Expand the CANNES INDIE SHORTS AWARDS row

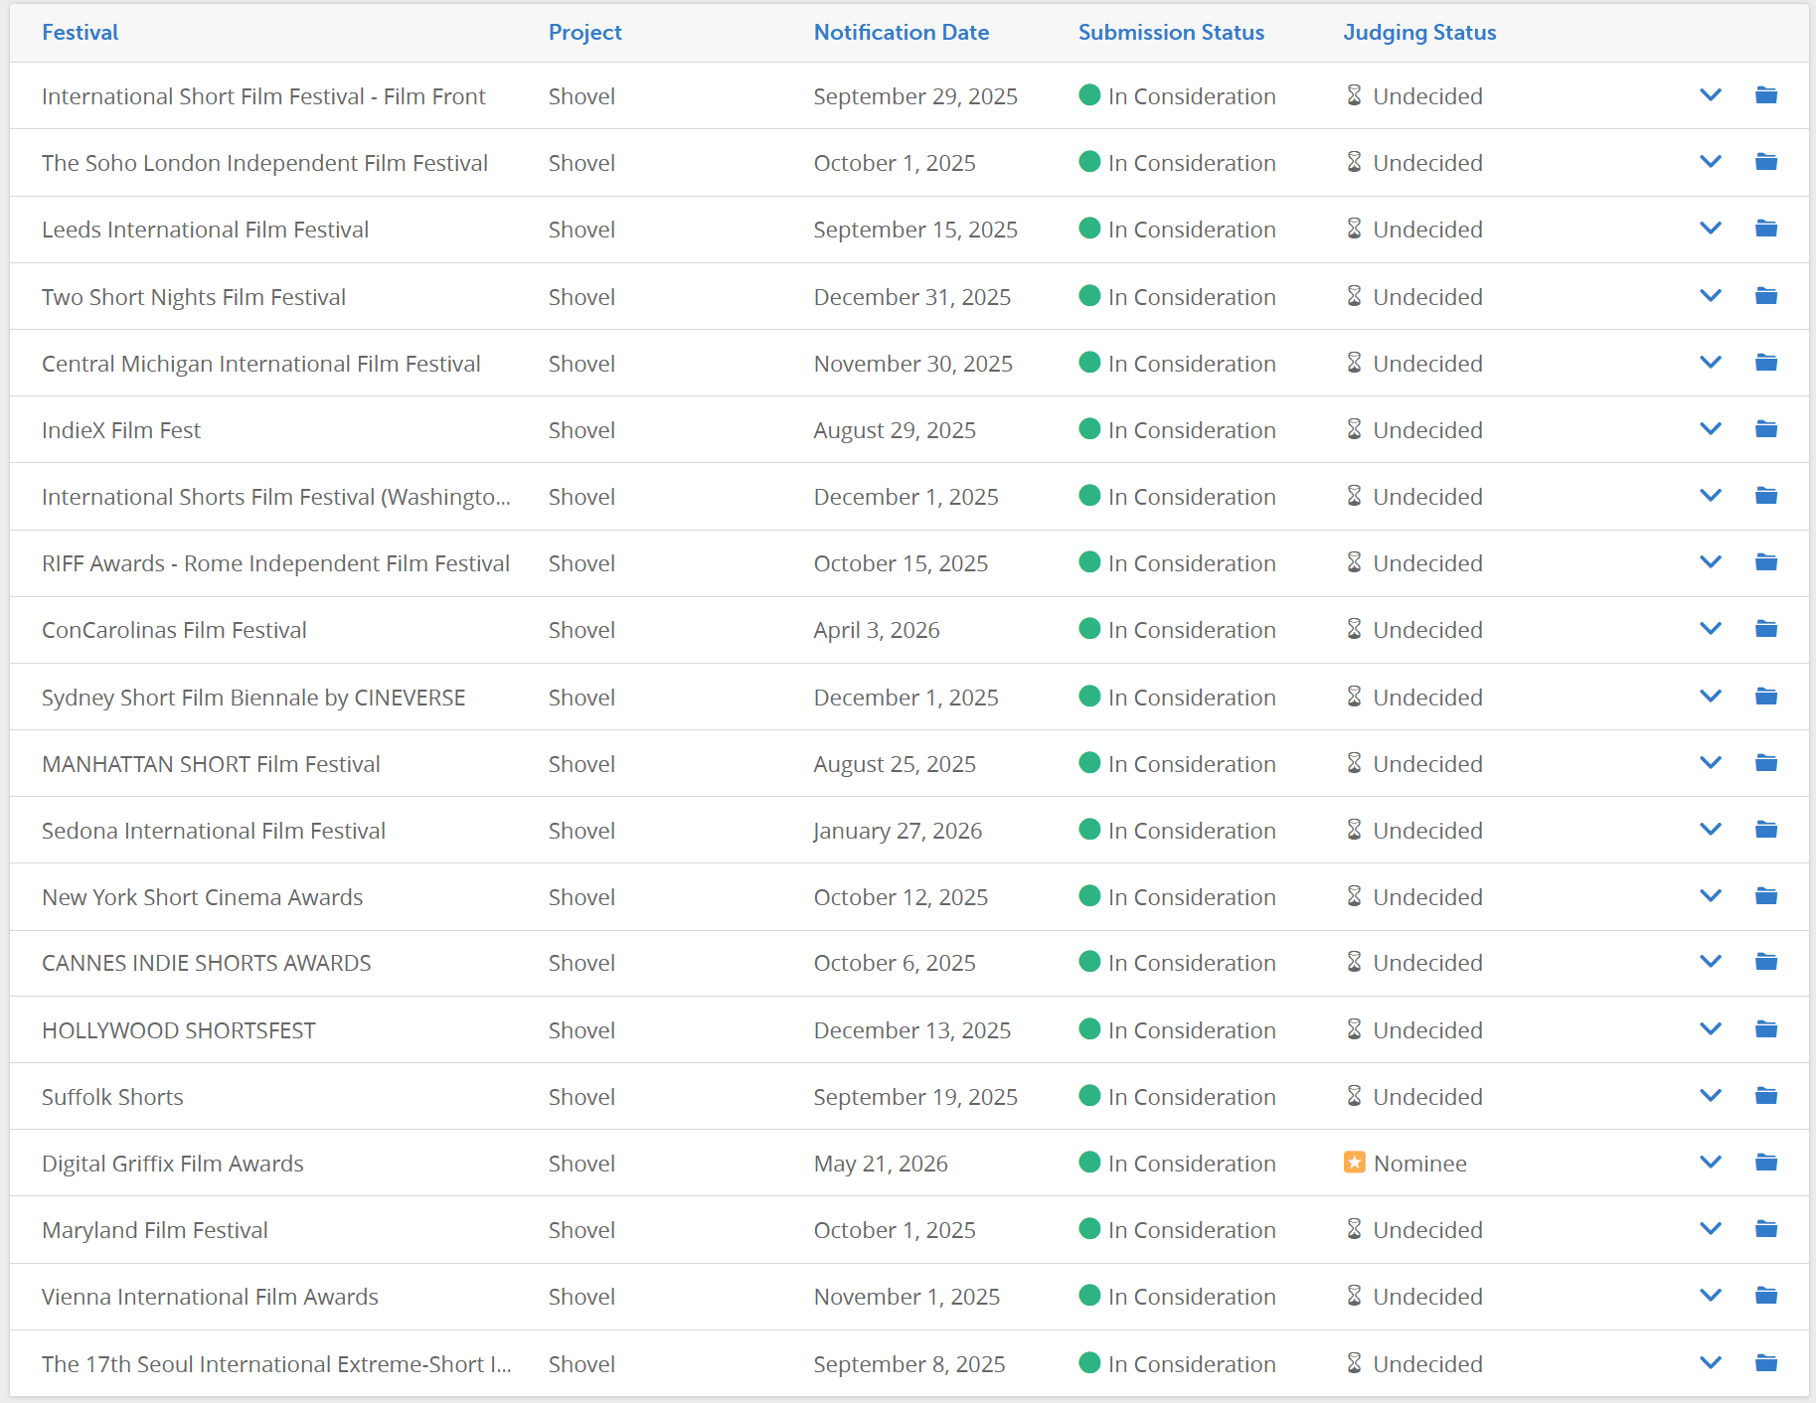1710,962
